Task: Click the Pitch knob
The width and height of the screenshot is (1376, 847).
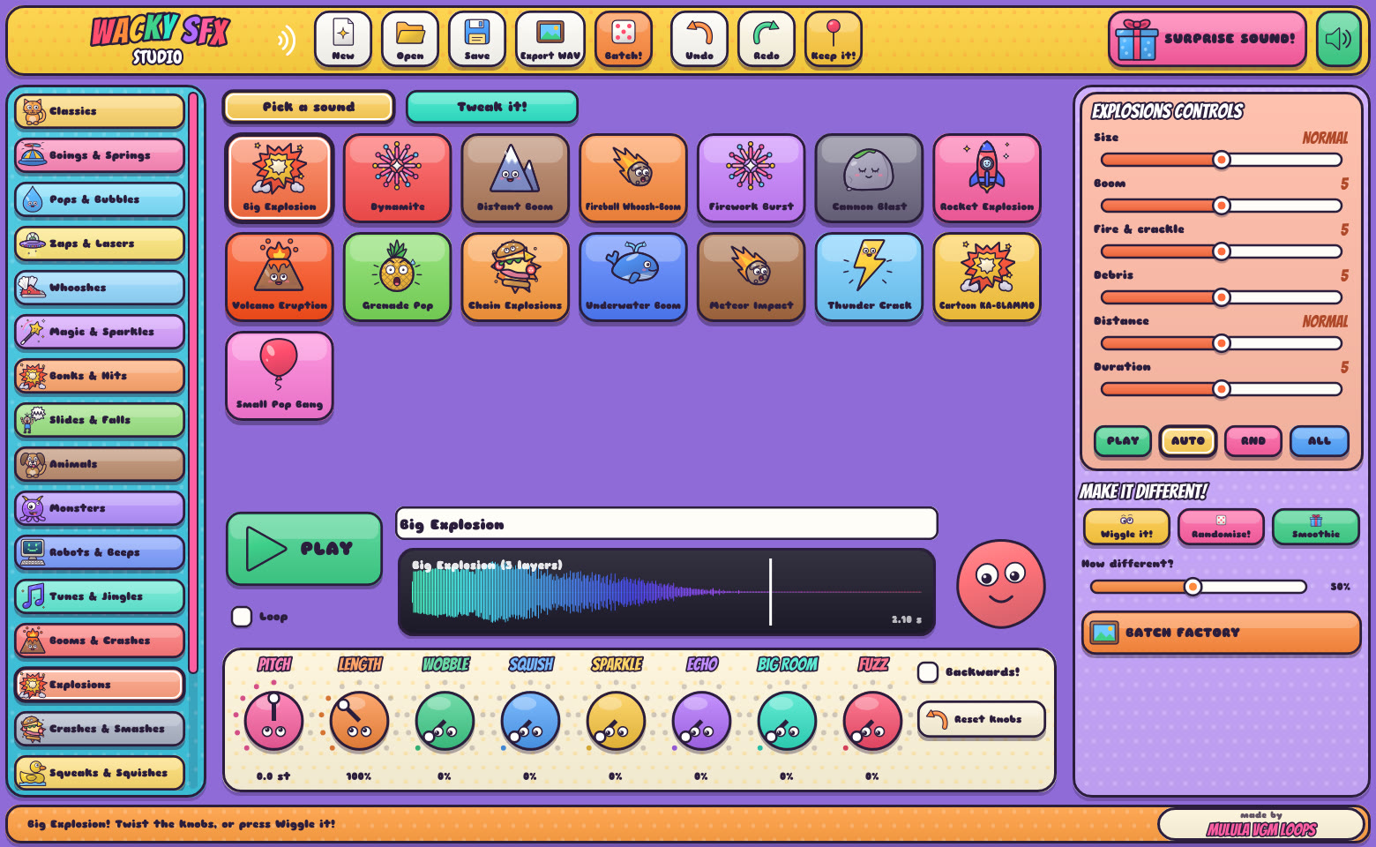Action: tap(273, 722)
